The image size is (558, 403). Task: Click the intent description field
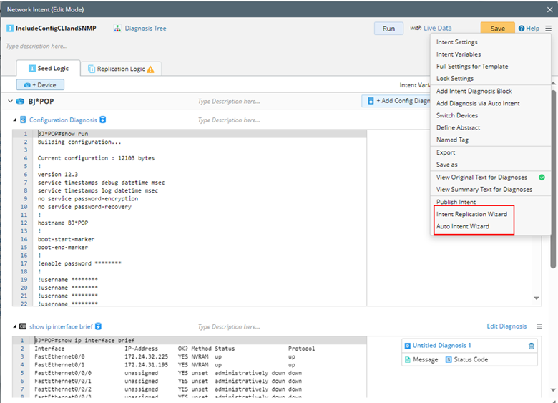click(36, 47)
